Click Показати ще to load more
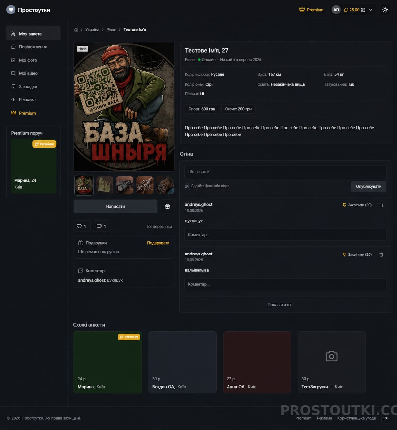397x430 pixels. pos(280,305)
